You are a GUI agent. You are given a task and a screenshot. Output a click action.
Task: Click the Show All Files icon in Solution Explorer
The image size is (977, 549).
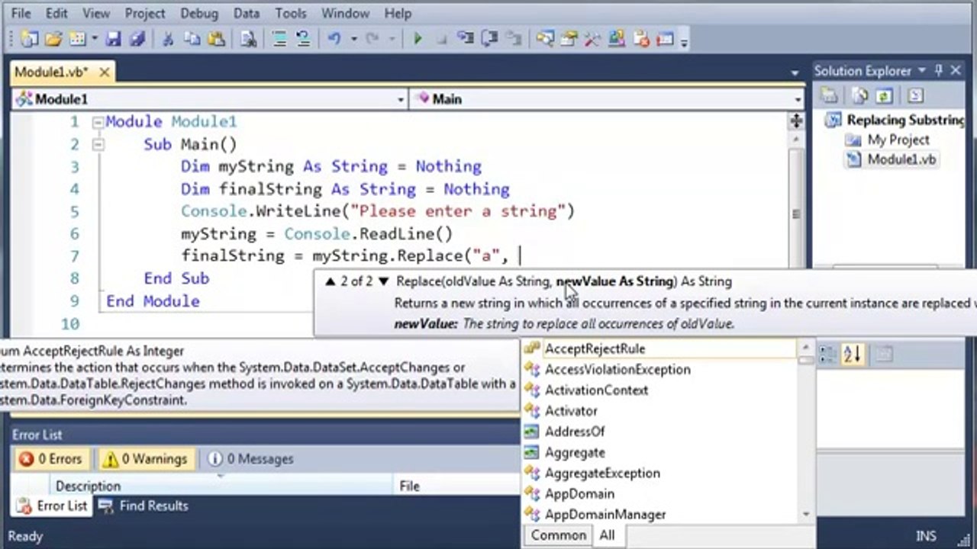click(860, 96)
